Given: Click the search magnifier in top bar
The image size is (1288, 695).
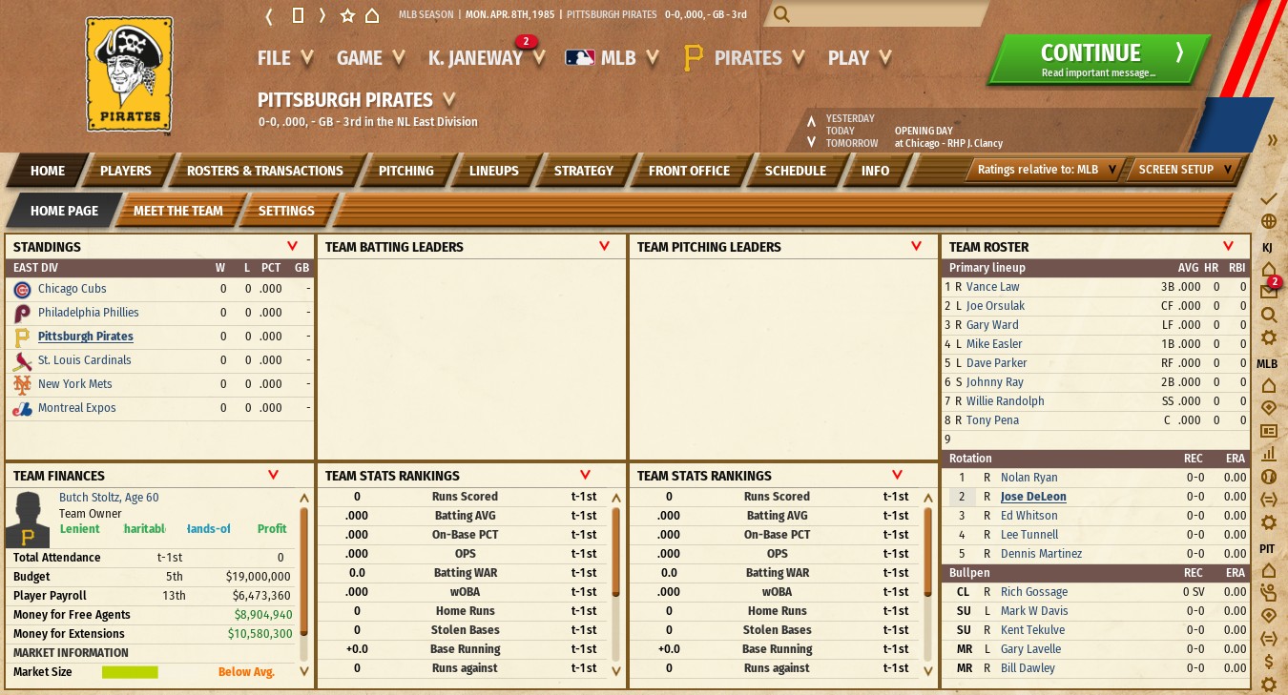Looking at the screenshot, I should click(781, 14).
